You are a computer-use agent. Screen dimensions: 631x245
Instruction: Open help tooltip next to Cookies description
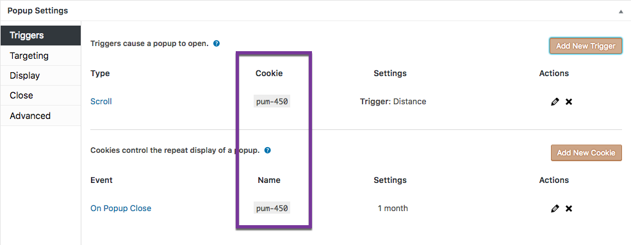[x=268, y=150]
